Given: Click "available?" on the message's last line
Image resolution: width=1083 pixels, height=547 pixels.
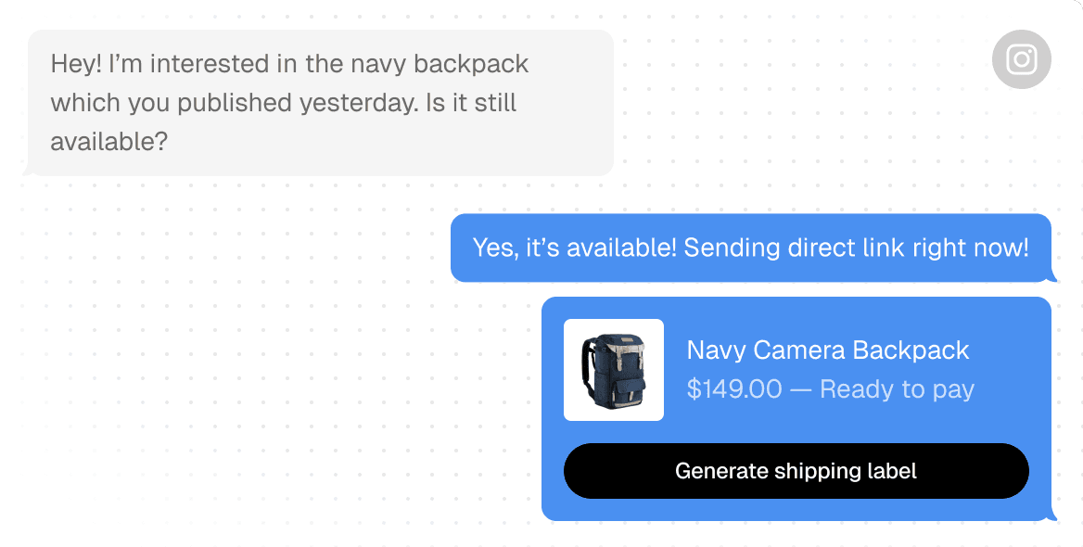Looking at the screenshot, I should (x=109, y=142).
